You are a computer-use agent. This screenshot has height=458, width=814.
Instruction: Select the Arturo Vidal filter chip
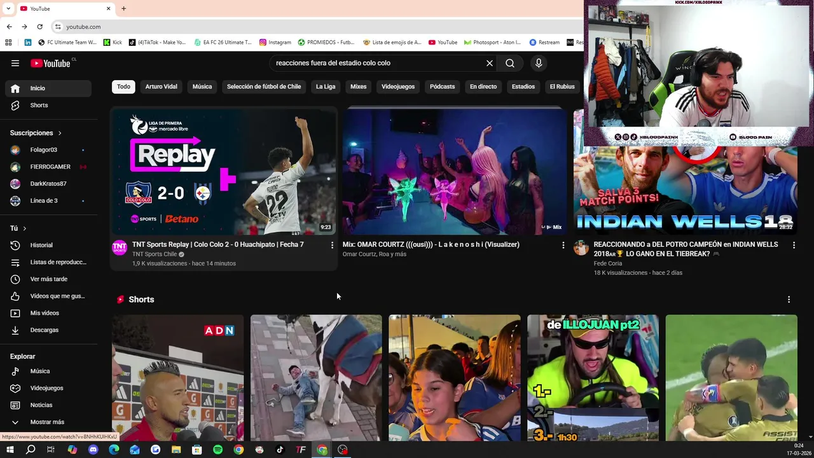point(162,87)
